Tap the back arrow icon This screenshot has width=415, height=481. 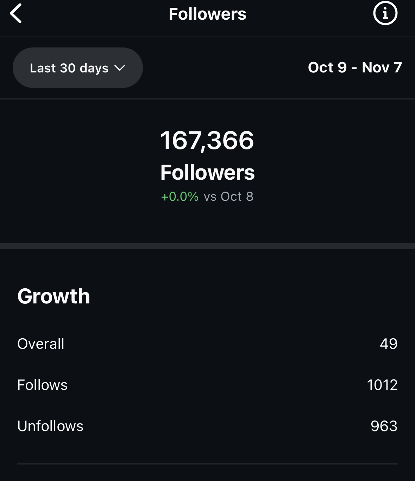coord(16,14)
